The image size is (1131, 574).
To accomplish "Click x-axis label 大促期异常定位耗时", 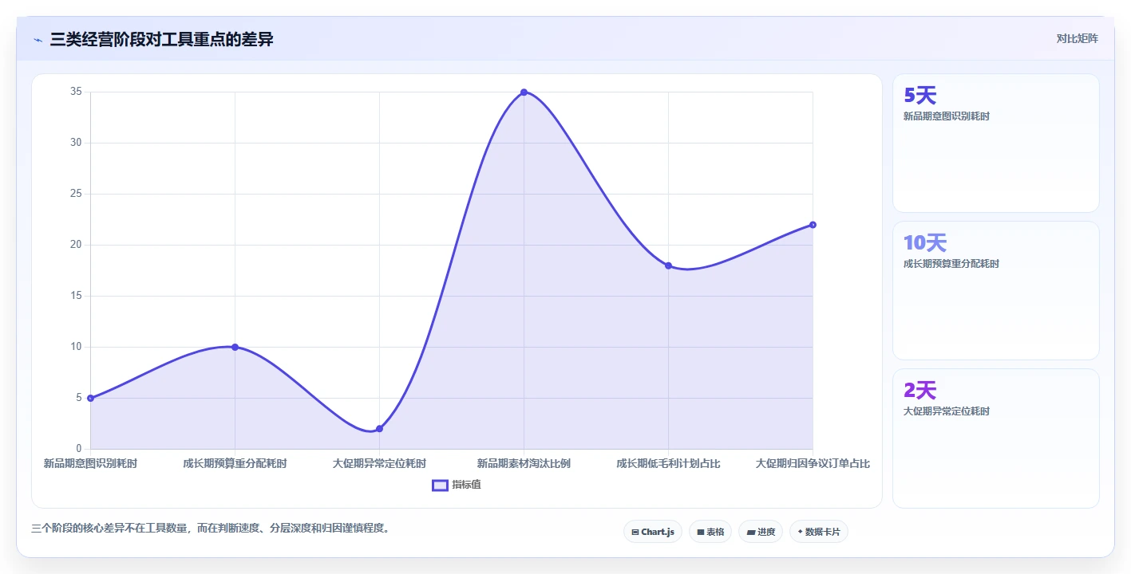I will pos(379,463).
